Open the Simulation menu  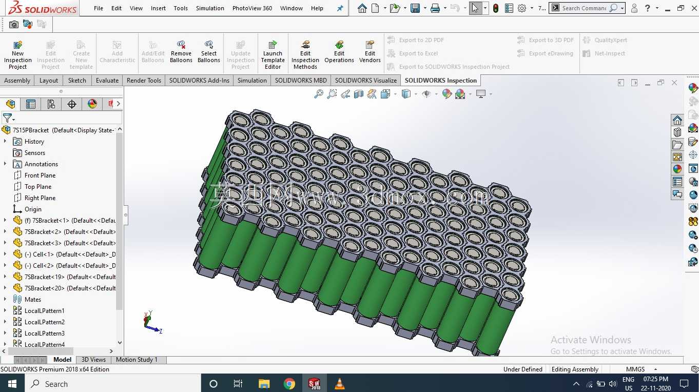pyautogui.click(x=210, y=8)
